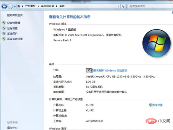Click the 另请参阅 heading in sidebar
The width and height of the screenshot is (173, 130).
point(12,122)
